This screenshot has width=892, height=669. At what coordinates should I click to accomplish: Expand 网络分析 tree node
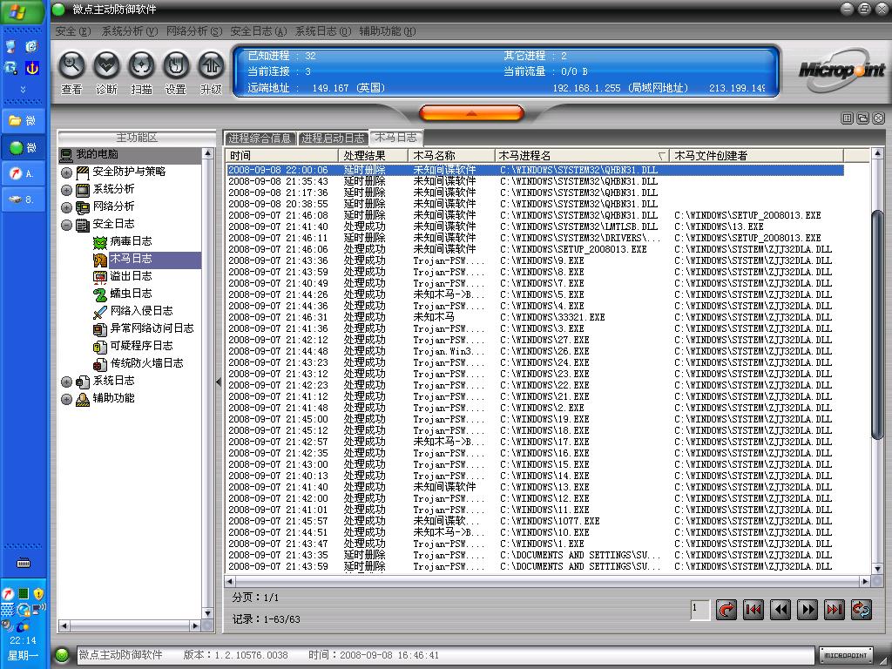pyautogui.click(x=66, y=207)
